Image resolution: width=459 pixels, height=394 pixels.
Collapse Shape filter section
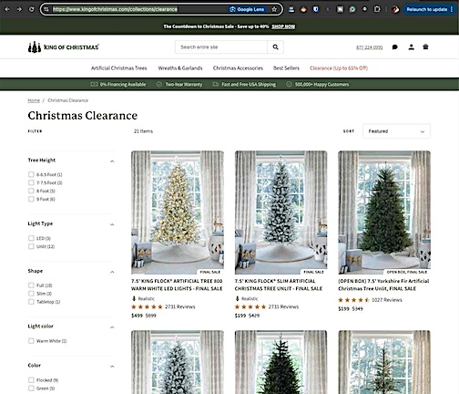pos(112,272)
